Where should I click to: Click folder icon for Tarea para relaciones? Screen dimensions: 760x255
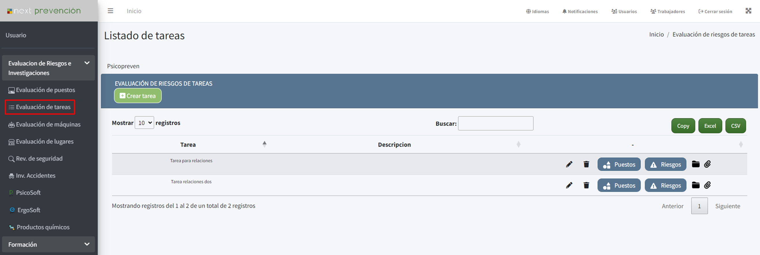point(696,164)
